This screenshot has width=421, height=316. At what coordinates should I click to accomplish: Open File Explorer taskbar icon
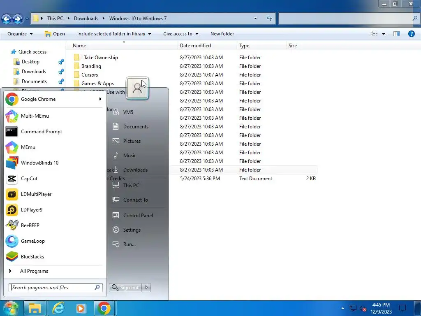point(35,308)
